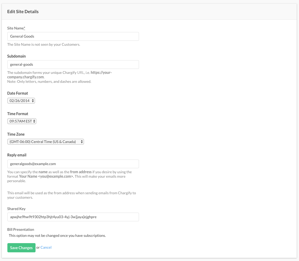The width and height of the screenshot is (299, 261).
Task: Expand the Time Format selector
Action: coord(22,121)
